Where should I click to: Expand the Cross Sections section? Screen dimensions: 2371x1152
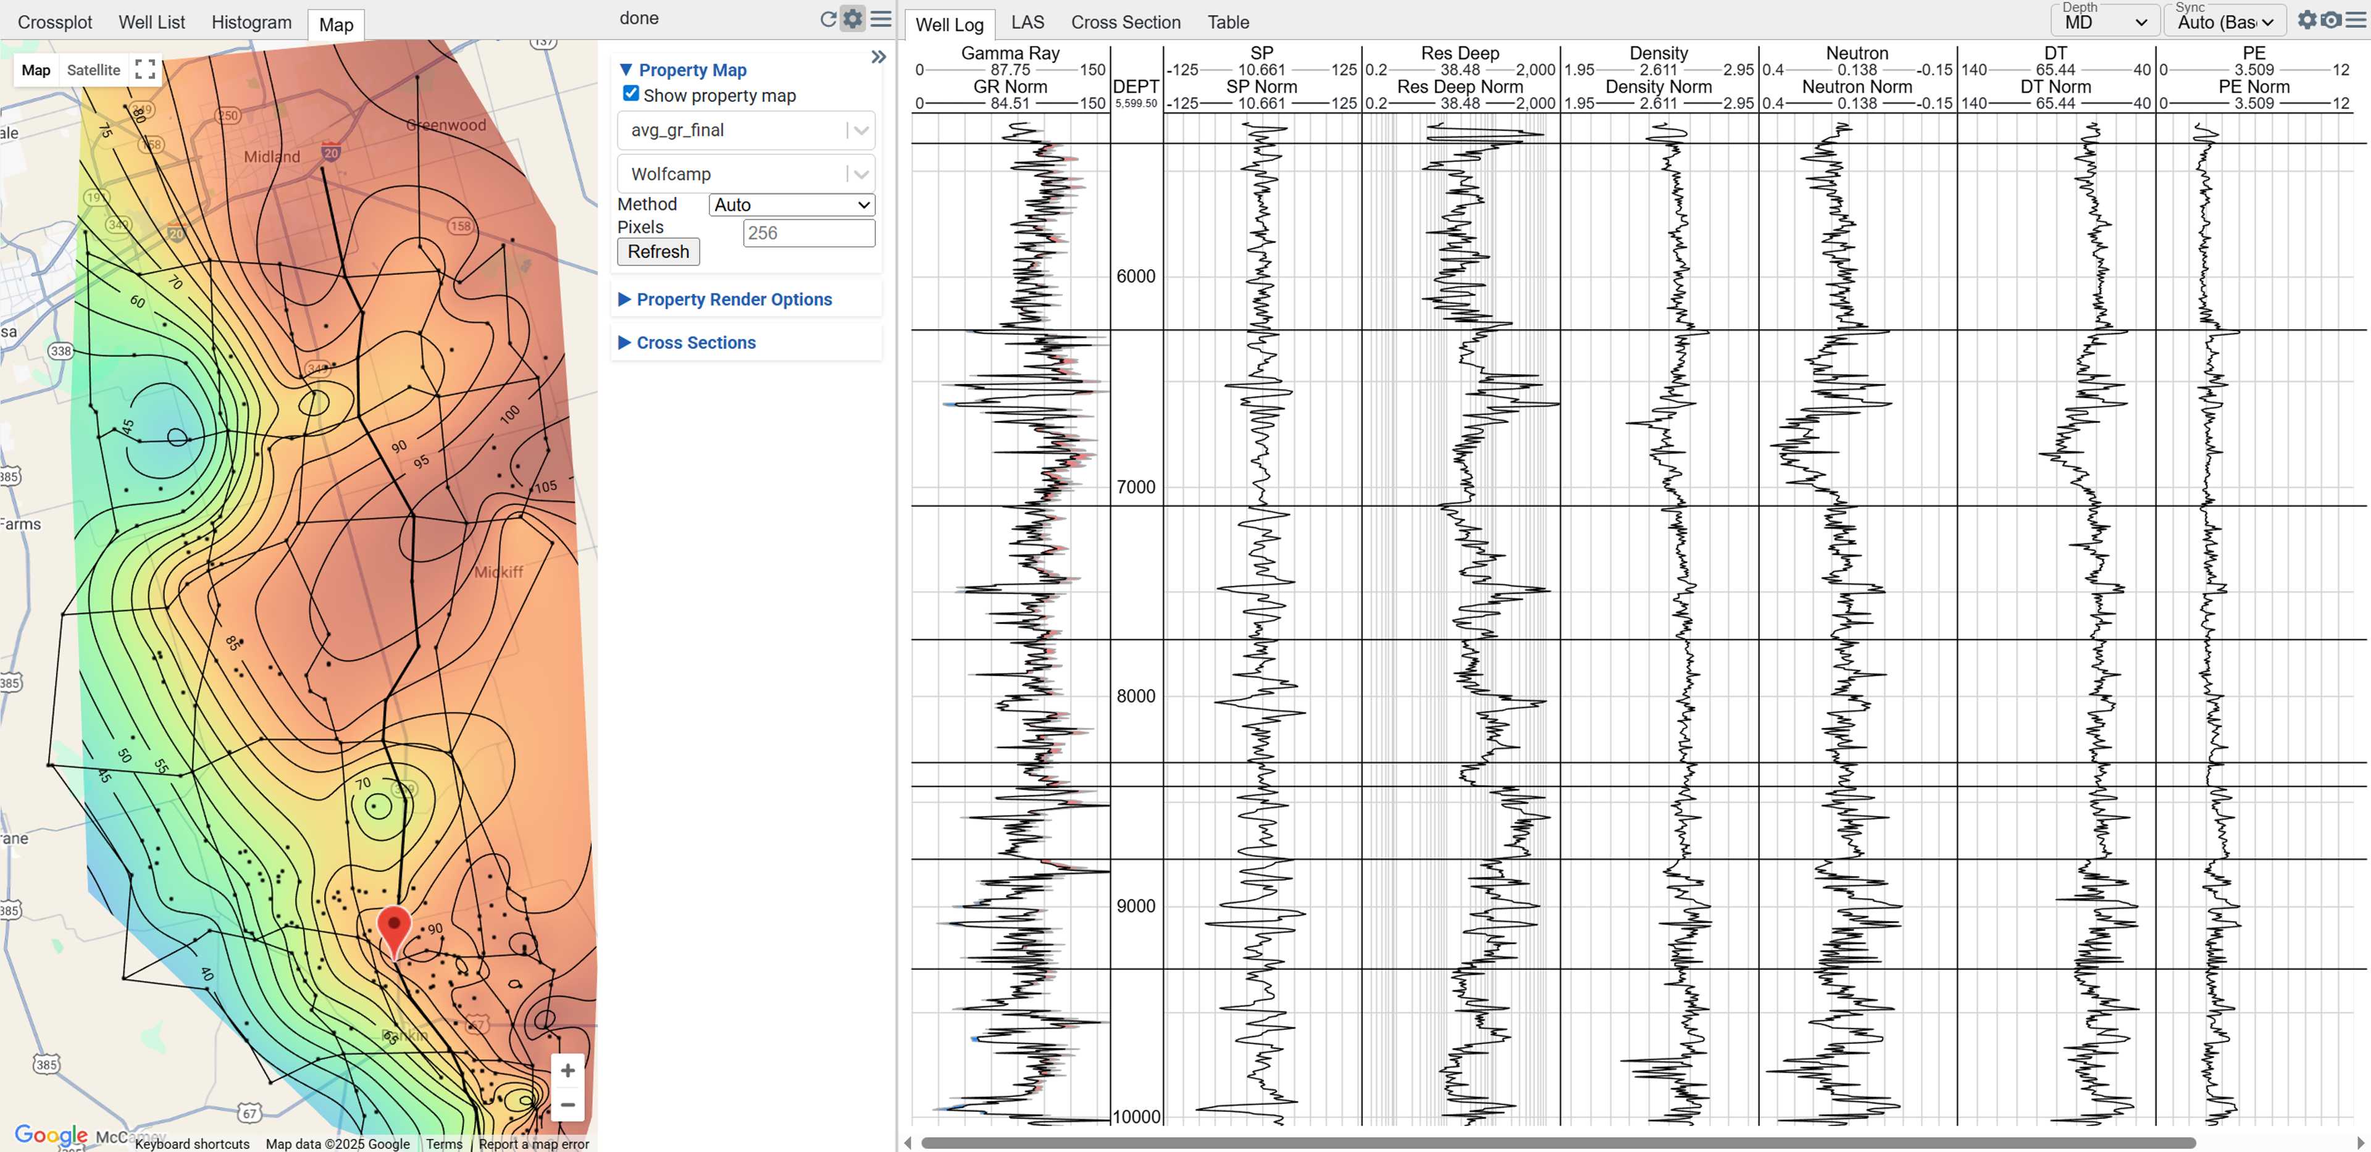point(687,342)
